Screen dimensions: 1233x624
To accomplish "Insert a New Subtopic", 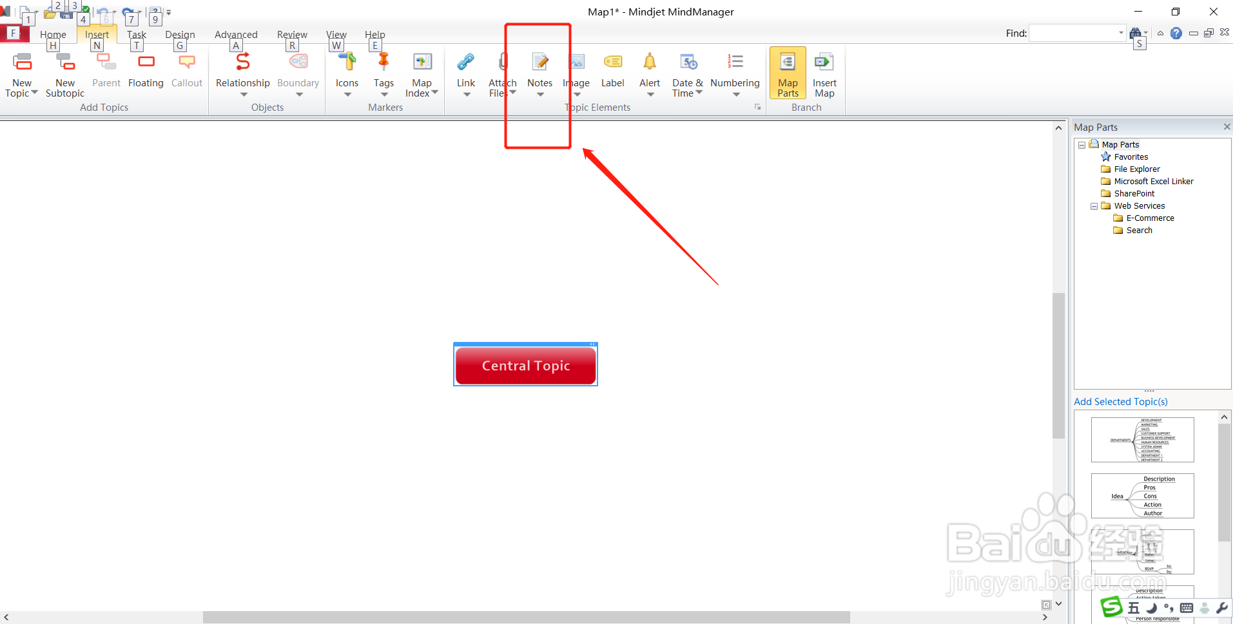I will [x=65, y=75].
